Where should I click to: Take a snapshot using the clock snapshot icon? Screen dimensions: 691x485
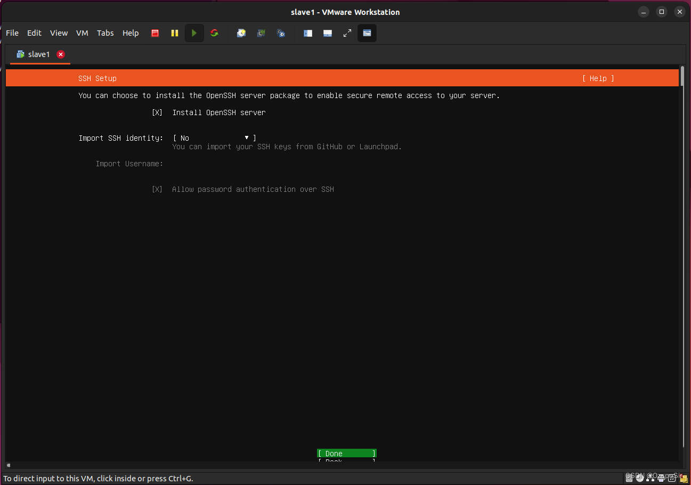click(x=241, y=33)
